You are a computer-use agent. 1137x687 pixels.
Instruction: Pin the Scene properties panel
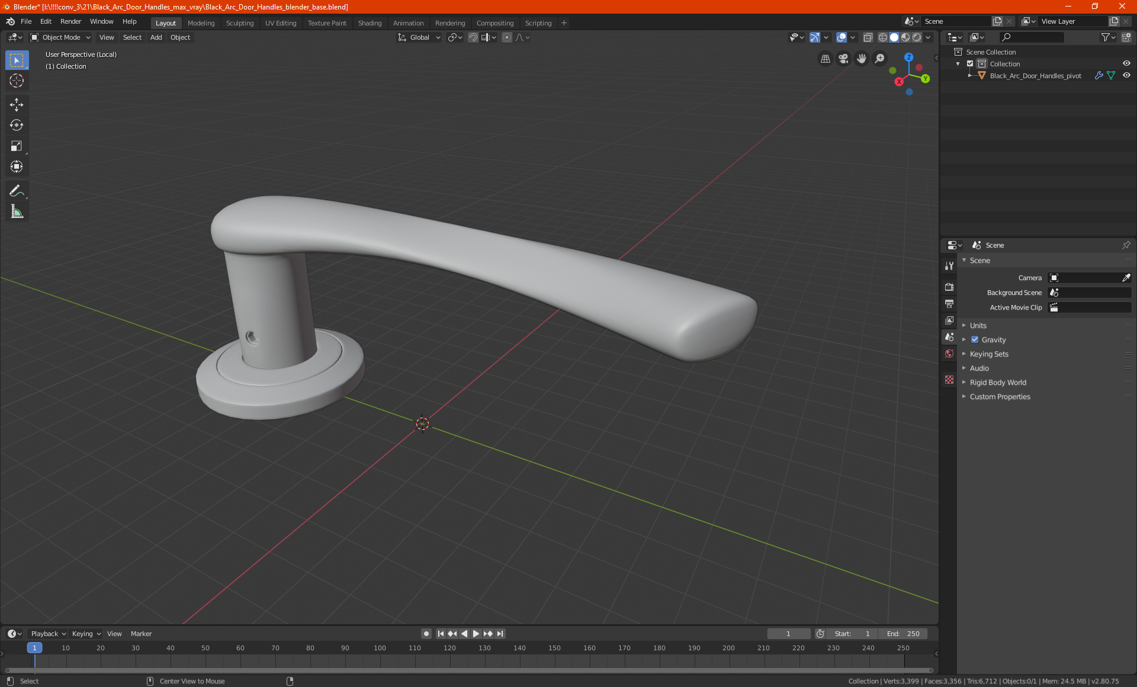(1126, 245)
